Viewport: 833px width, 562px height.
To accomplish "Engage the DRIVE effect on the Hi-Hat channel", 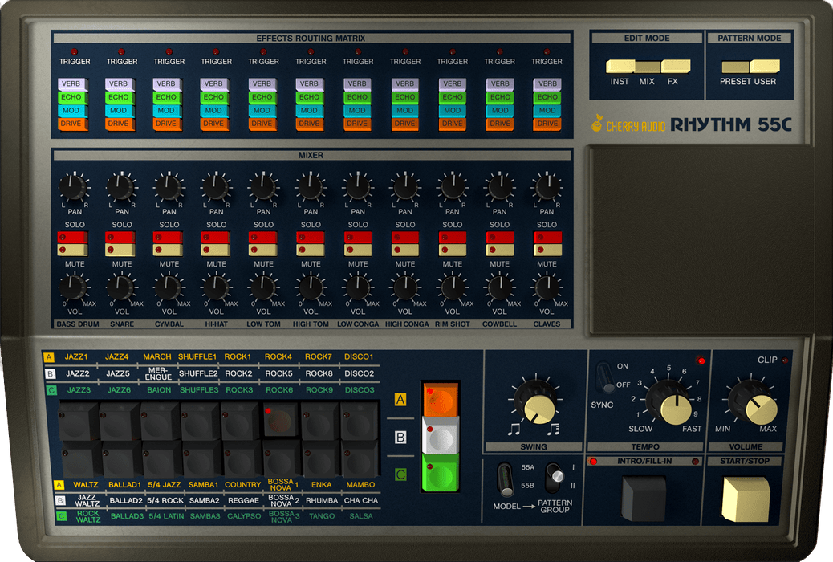I will pyautogui.click(x=216, y=124).
